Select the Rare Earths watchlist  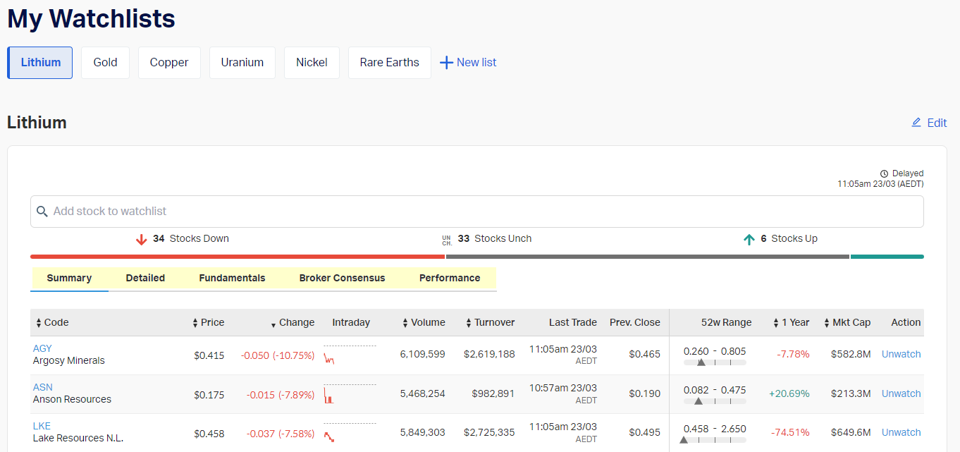coord(390,63)
